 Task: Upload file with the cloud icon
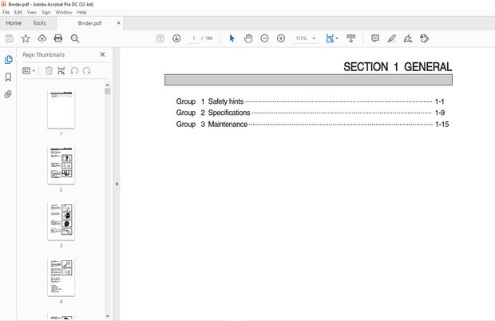42,38
